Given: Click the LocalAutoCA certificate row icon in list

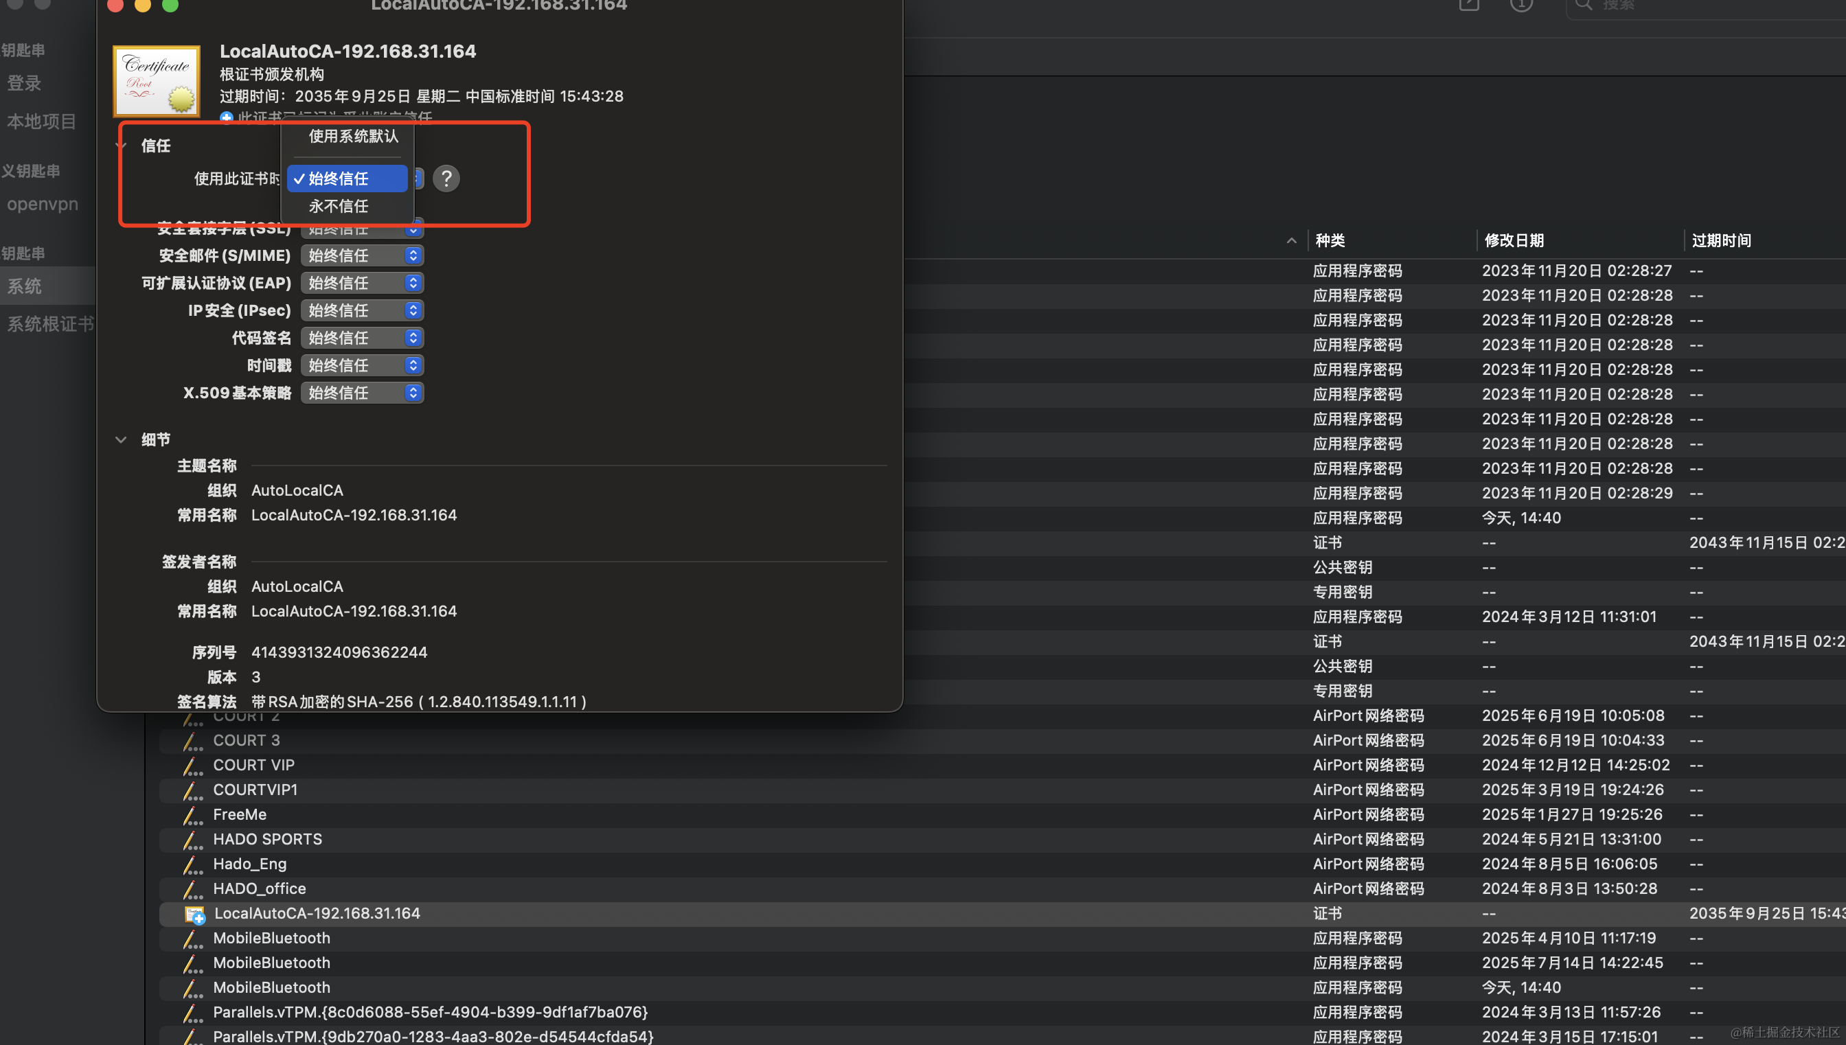Looking at the screenshot, I should click(x=194, y=914).
